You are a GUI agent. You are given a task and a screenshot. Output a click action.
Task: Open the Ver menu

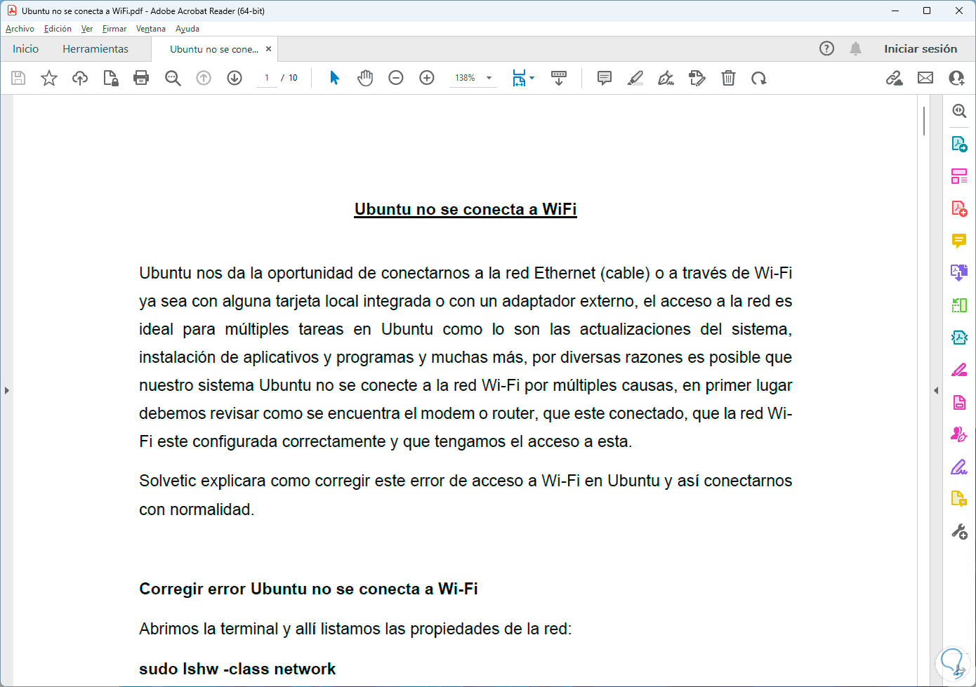(87, 29)
